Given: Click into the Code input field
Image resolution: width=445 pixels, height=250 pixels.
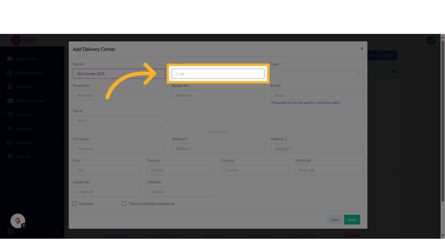Looking at the screenshot, I should 218,74.
